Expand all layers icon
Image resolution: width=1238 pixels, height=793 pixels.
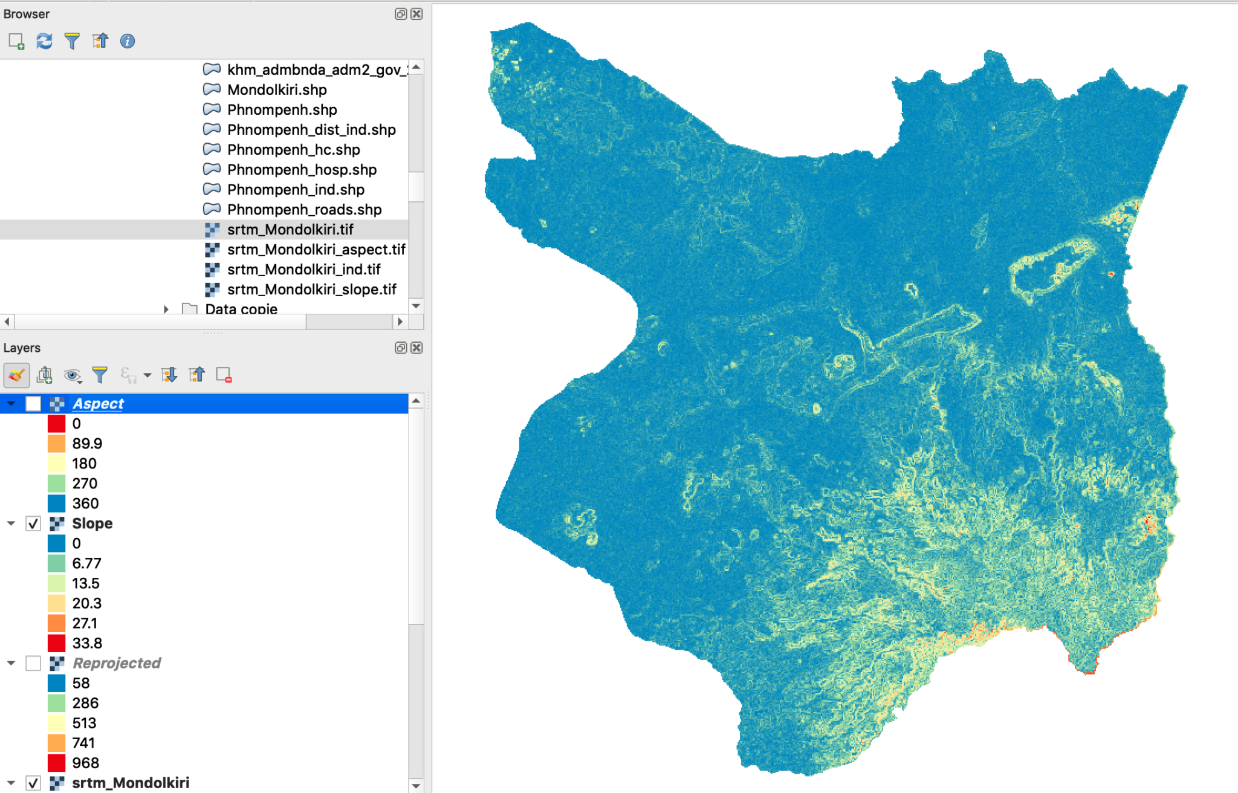coord(169,375)
